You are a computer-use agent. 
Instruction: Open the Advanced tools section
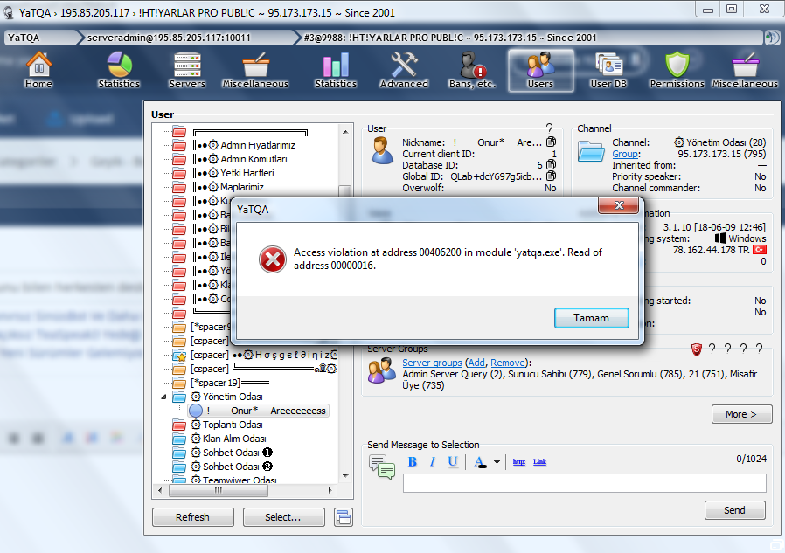coord(404,71)
